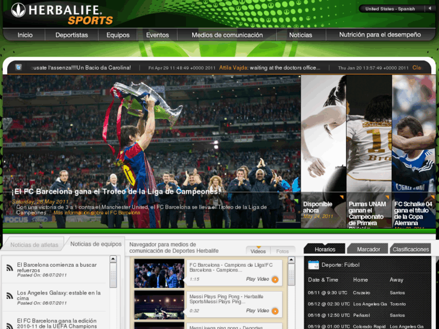Click 'FC Barcelona - Campions de Lliga' video title

(x=231, y=267)
